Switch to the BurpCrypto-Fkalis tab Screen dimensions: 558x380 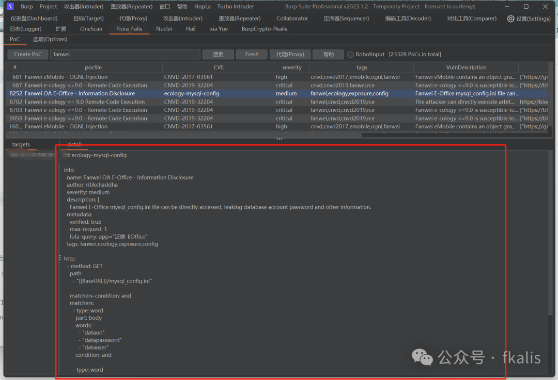coord(264,29)
